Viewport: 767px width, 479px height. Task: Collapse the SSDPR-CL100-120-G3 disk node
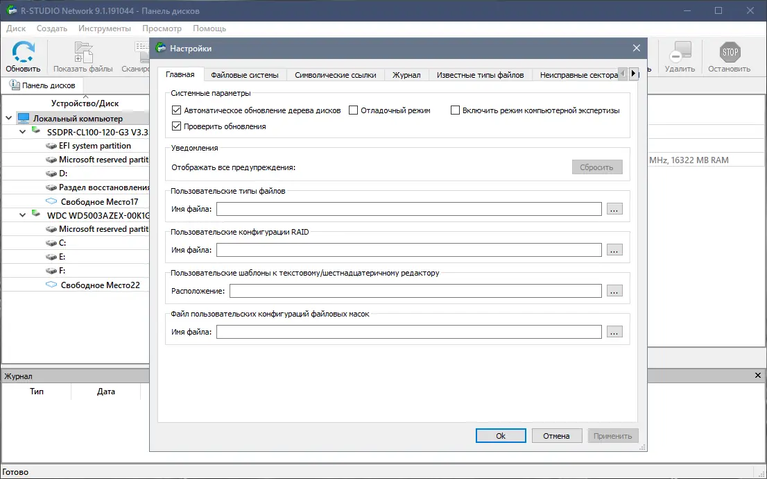click(x=22, y=132)
